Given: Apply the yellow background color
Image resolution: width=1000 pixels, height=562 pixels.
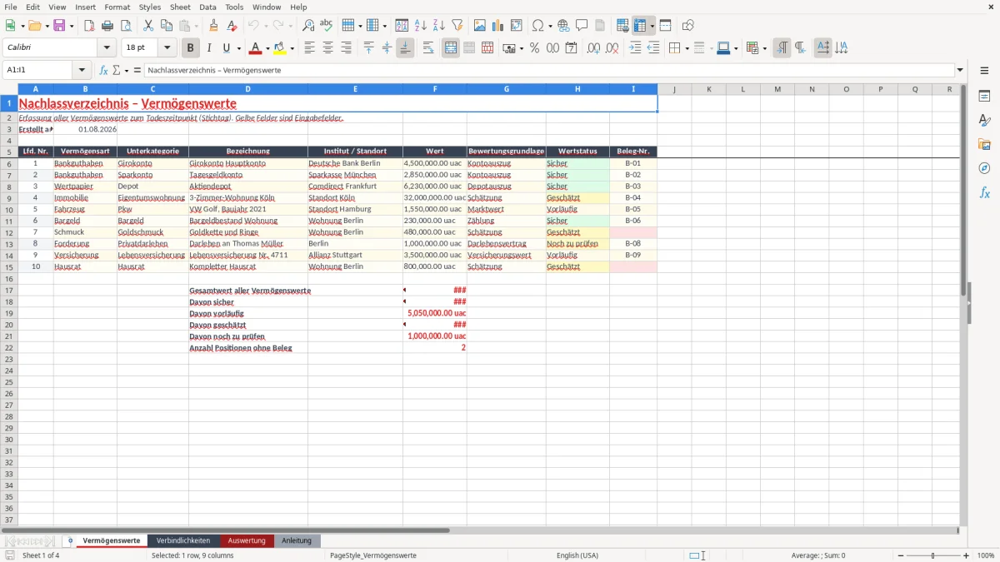Looking at the screenshot, I should tap(280, 48).
